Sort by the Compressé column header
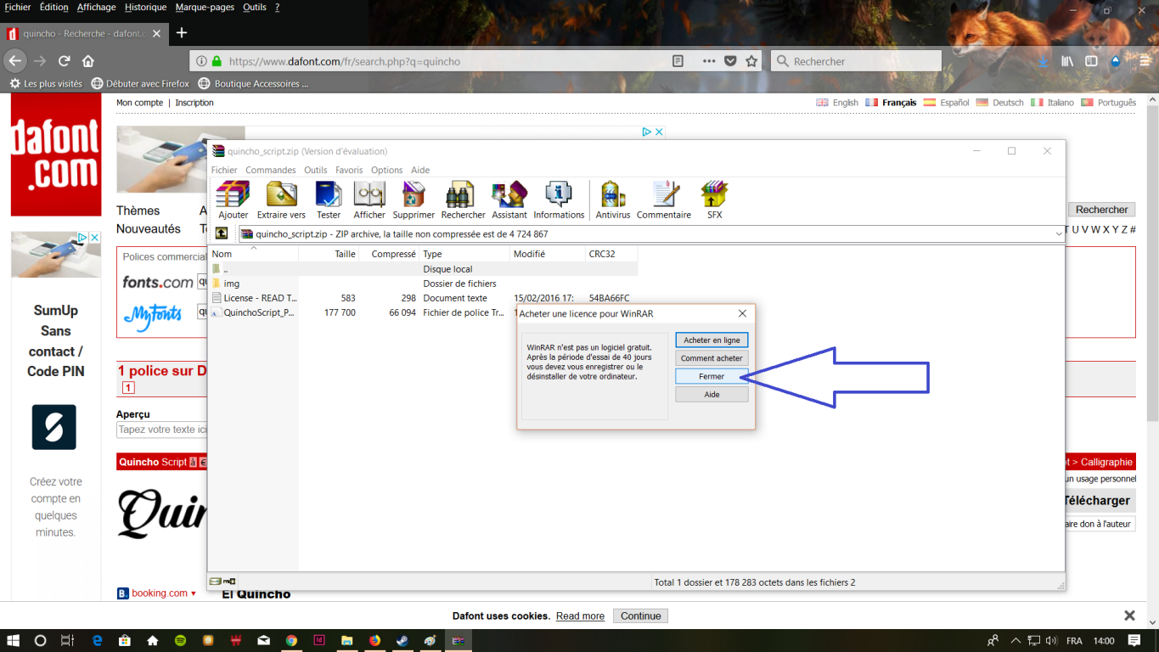The width and height of the screenshot is (1159, 652). 390,254
